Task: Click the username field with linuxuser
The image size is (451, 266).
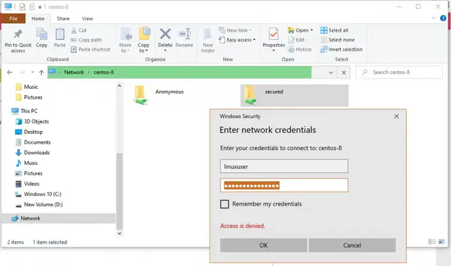Action: 284,166
